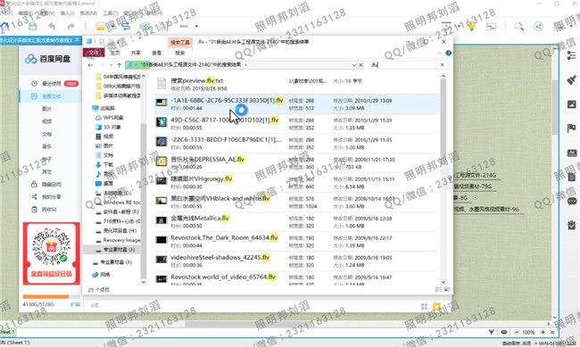The image size is (580, 347).
Task: Click the Baidu Netdisk storage usage bar
Action: [51, 297]
